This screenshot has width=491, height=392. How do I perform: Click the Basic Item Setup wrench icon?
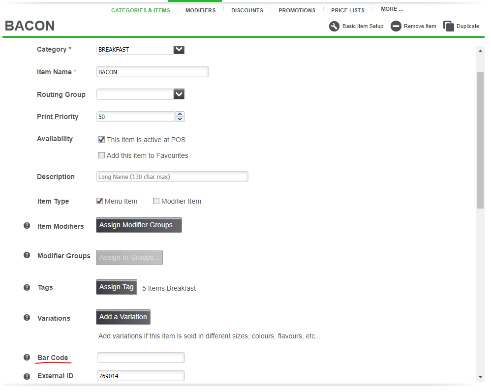pos(334,27)
